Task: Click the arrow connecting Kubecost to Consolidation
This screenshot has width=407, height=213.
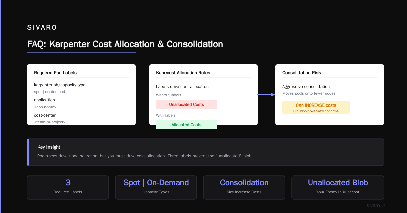Action: pos(267,95)
